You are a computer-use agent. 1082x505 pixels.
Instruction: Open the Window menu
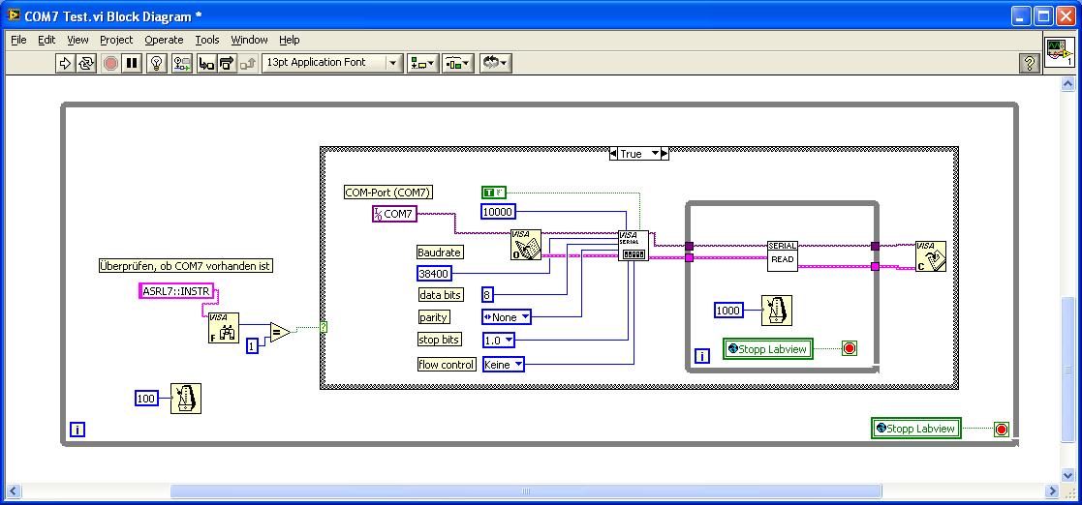click(x=249, y=40)
